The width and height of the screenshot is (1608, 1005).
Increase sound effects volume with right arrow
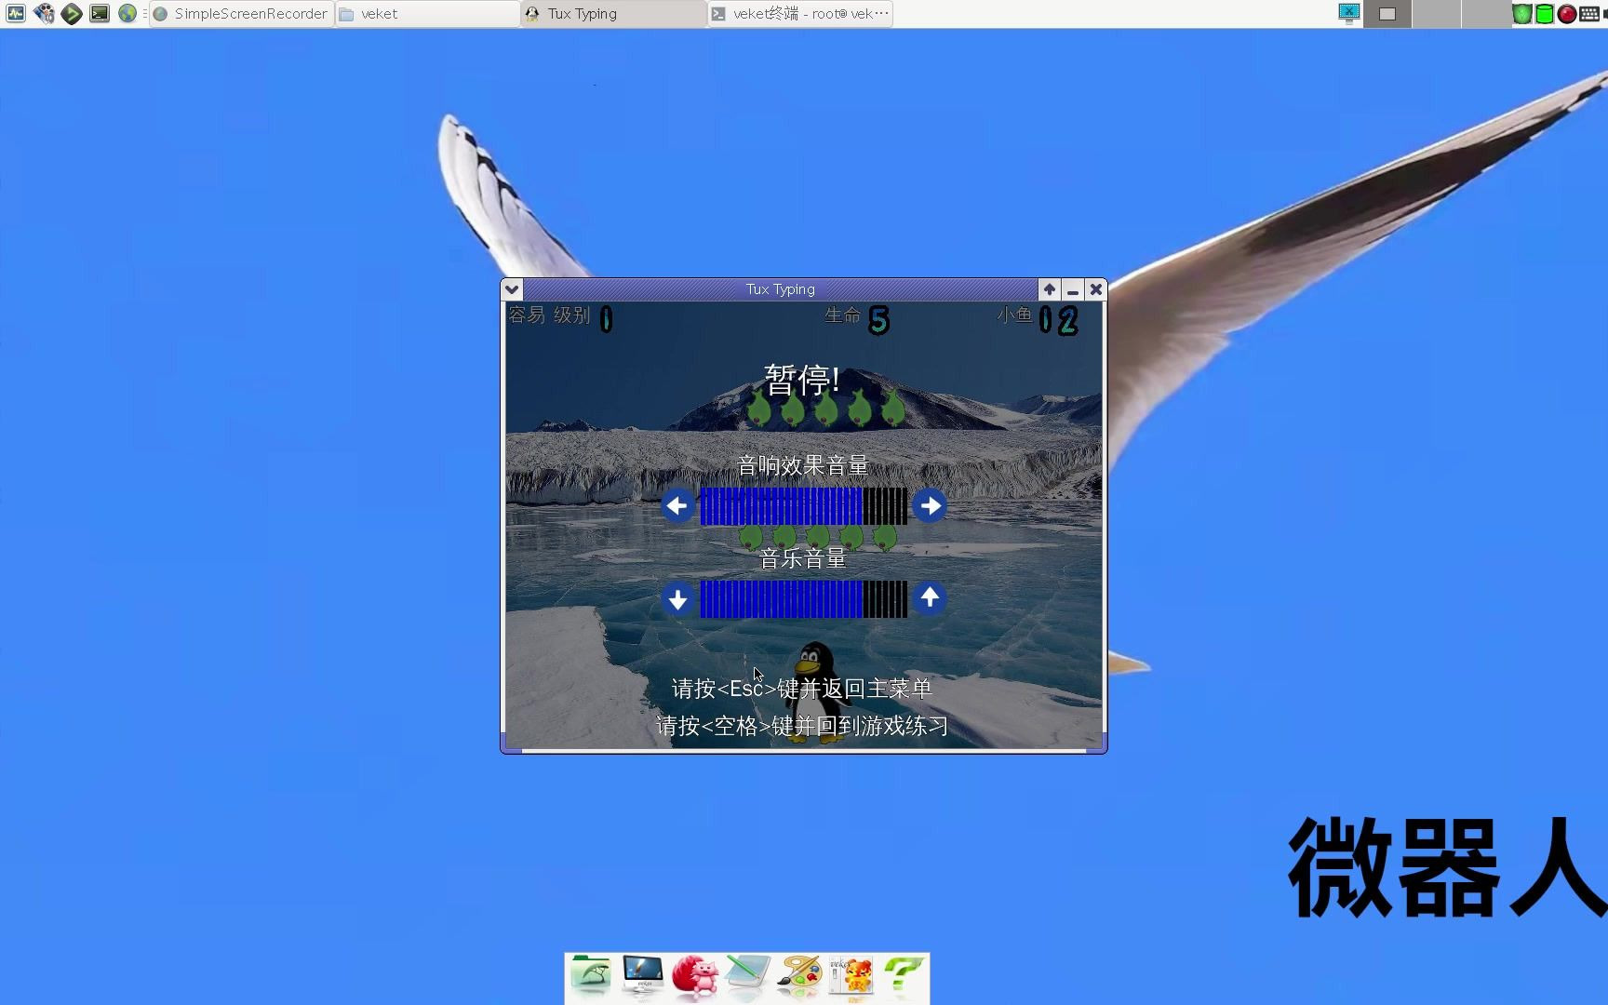(930, 506)
